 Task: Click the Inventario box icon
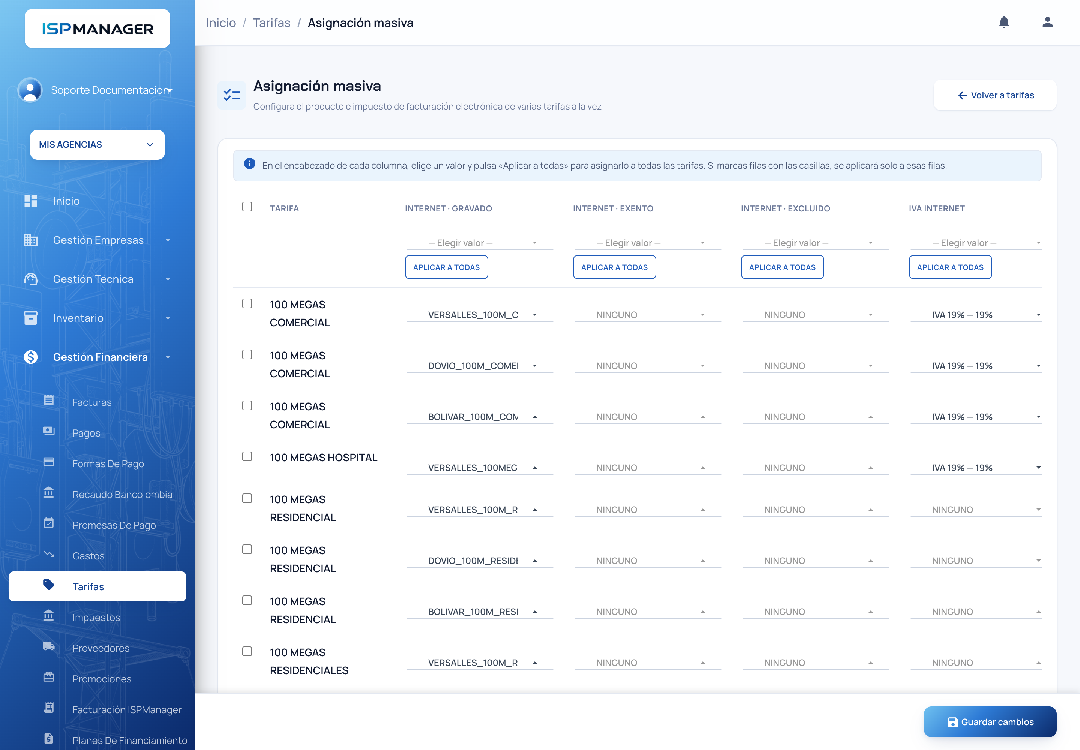tap(30, 318)
